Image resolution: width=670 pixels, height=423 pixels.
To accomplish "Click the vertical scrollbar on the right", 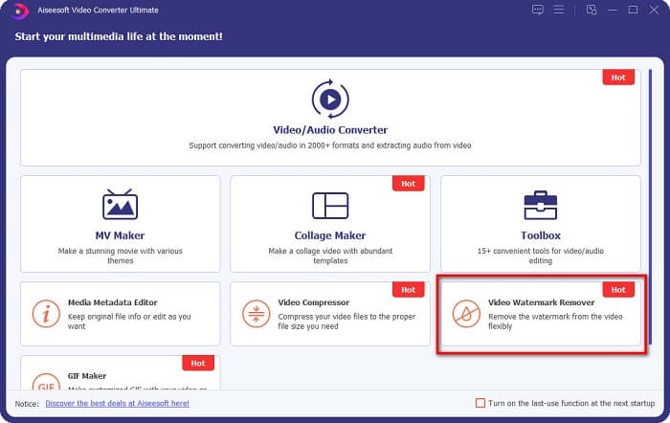I will (x=650, y=207).
